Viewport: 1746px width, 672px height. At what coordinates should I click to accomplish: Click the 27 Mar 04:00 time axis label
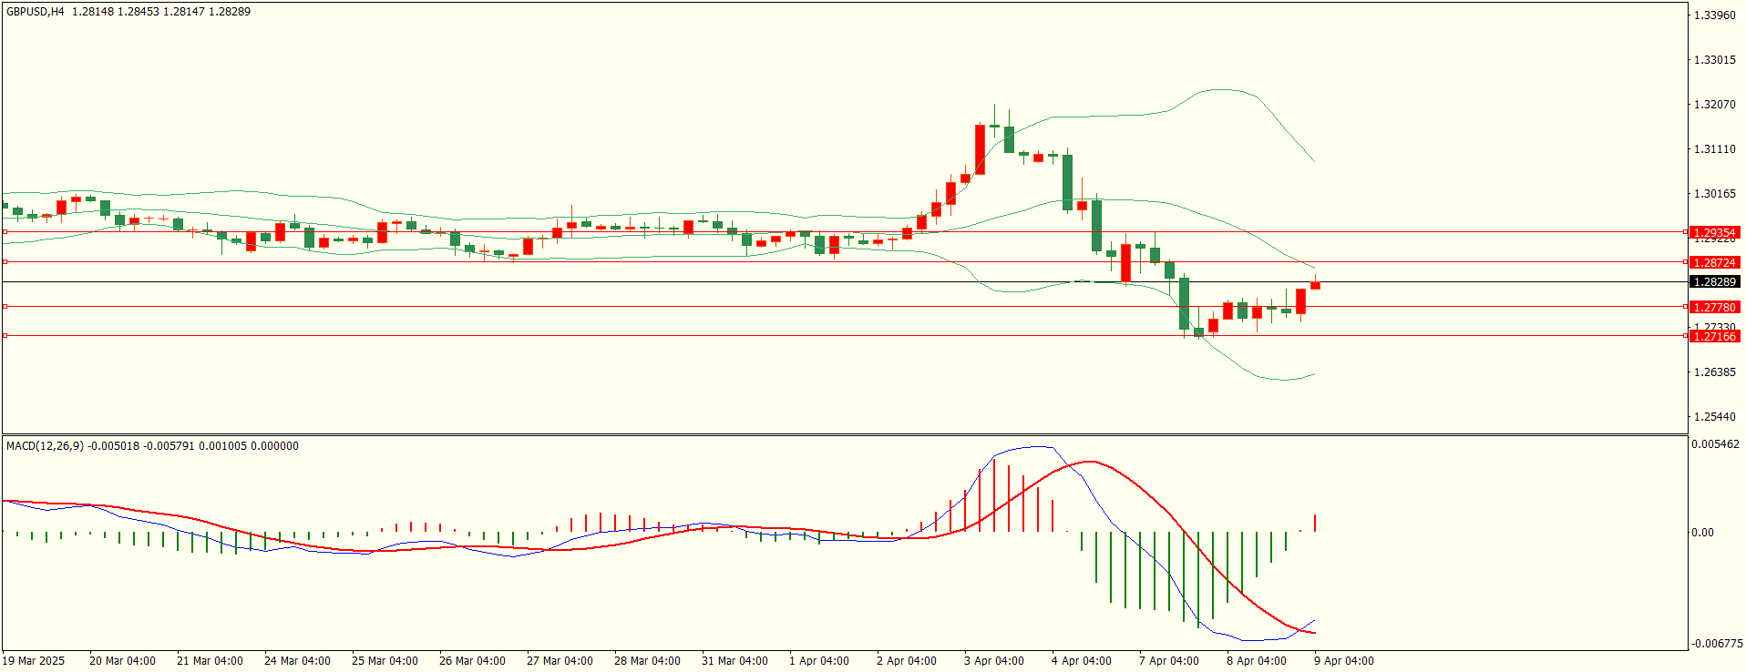(560, 661)
